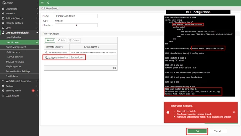The image size is (241, 136).
Task: Dismiss the invalid input error notification
Action: pos(234,112)
